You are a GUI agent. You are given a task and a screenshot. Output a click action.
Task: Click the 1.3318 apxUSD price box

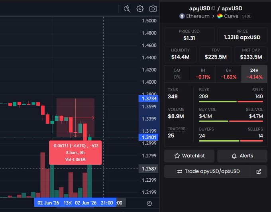click(x=242, y=35)
